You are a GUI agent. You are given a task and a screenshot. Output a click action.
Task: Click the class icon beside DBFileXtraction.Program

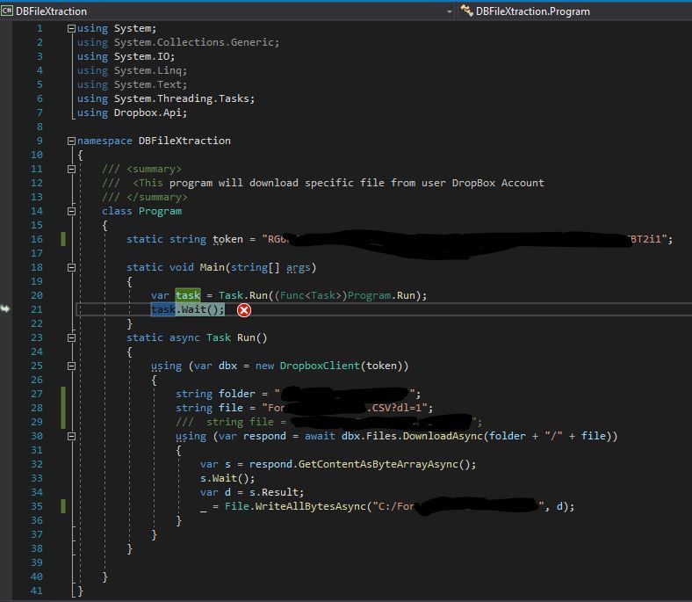point(466,11)
